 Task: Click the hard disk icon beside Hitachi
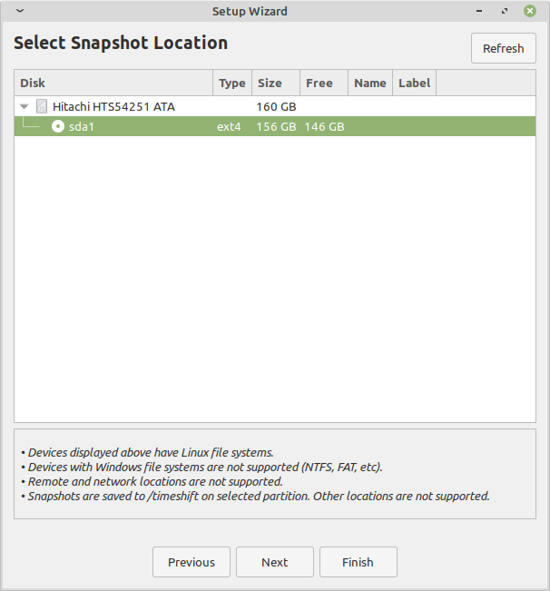42,106
